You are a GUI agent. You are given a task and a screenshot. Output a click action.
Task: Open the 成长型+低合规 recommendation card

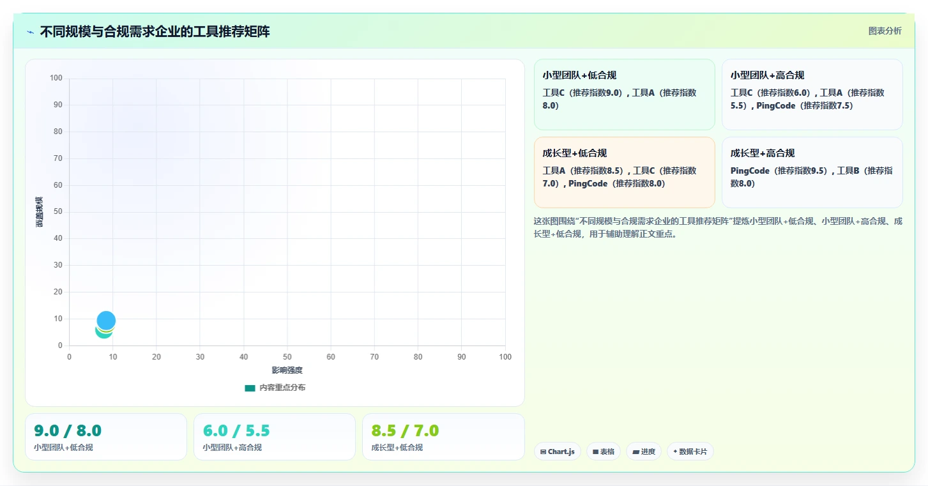click(624, 172)
